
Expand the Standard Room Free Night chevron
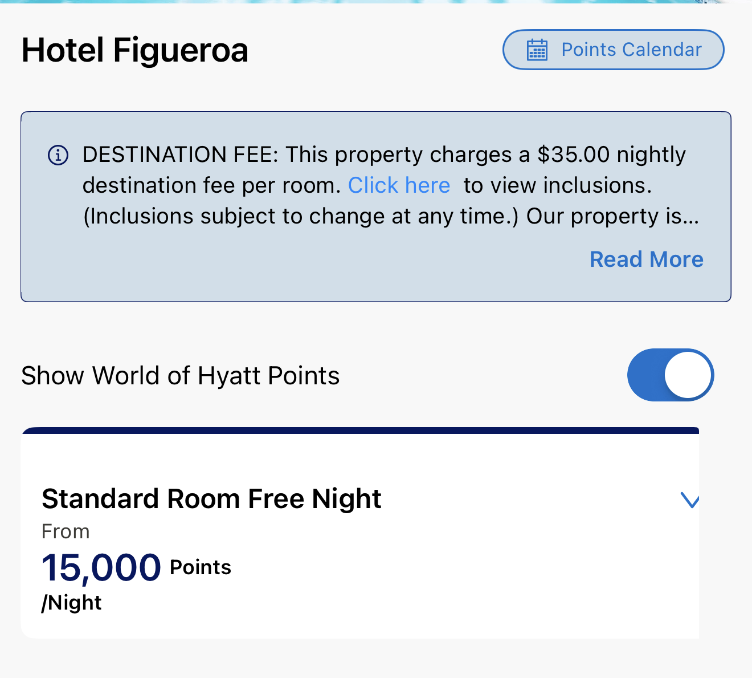[690, 500]
